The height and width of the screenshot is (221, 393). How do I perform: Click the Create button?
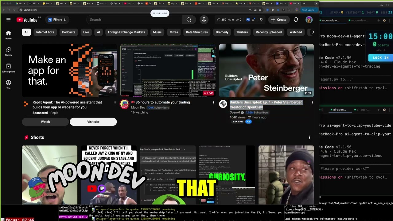coord(278,20)
